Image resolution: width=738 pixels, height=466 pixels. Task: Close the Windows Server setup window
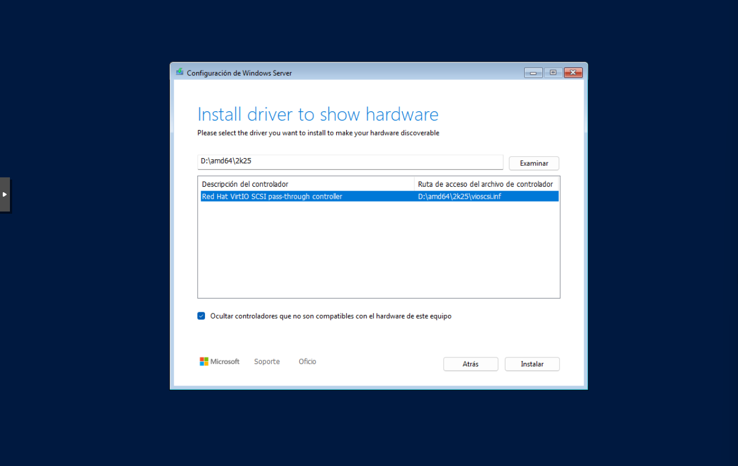pos(573,73)
